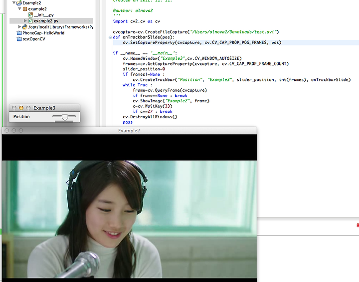Click the '@author: alnova2' comment
Image resolution: width=359 pixels, height=282 pixels.
pyautogui.click(x=133, y=10)
